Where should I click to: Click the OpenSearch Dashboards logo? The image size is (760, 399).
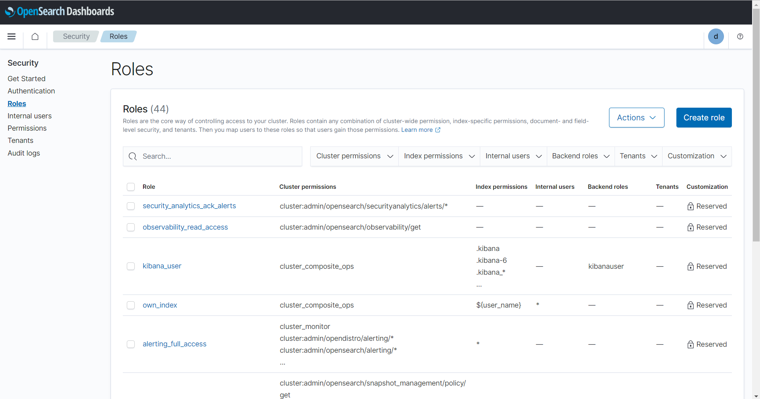[x=59, y=11]
